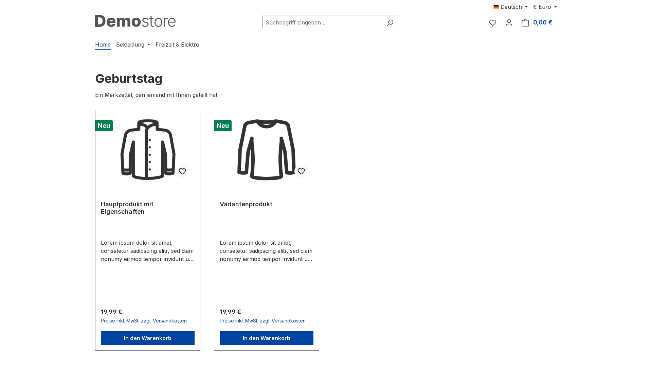Expand the Deutsch language dropdown
Image resolution: width=652 pixels, height=367 pixels.
tap(510, 7)
